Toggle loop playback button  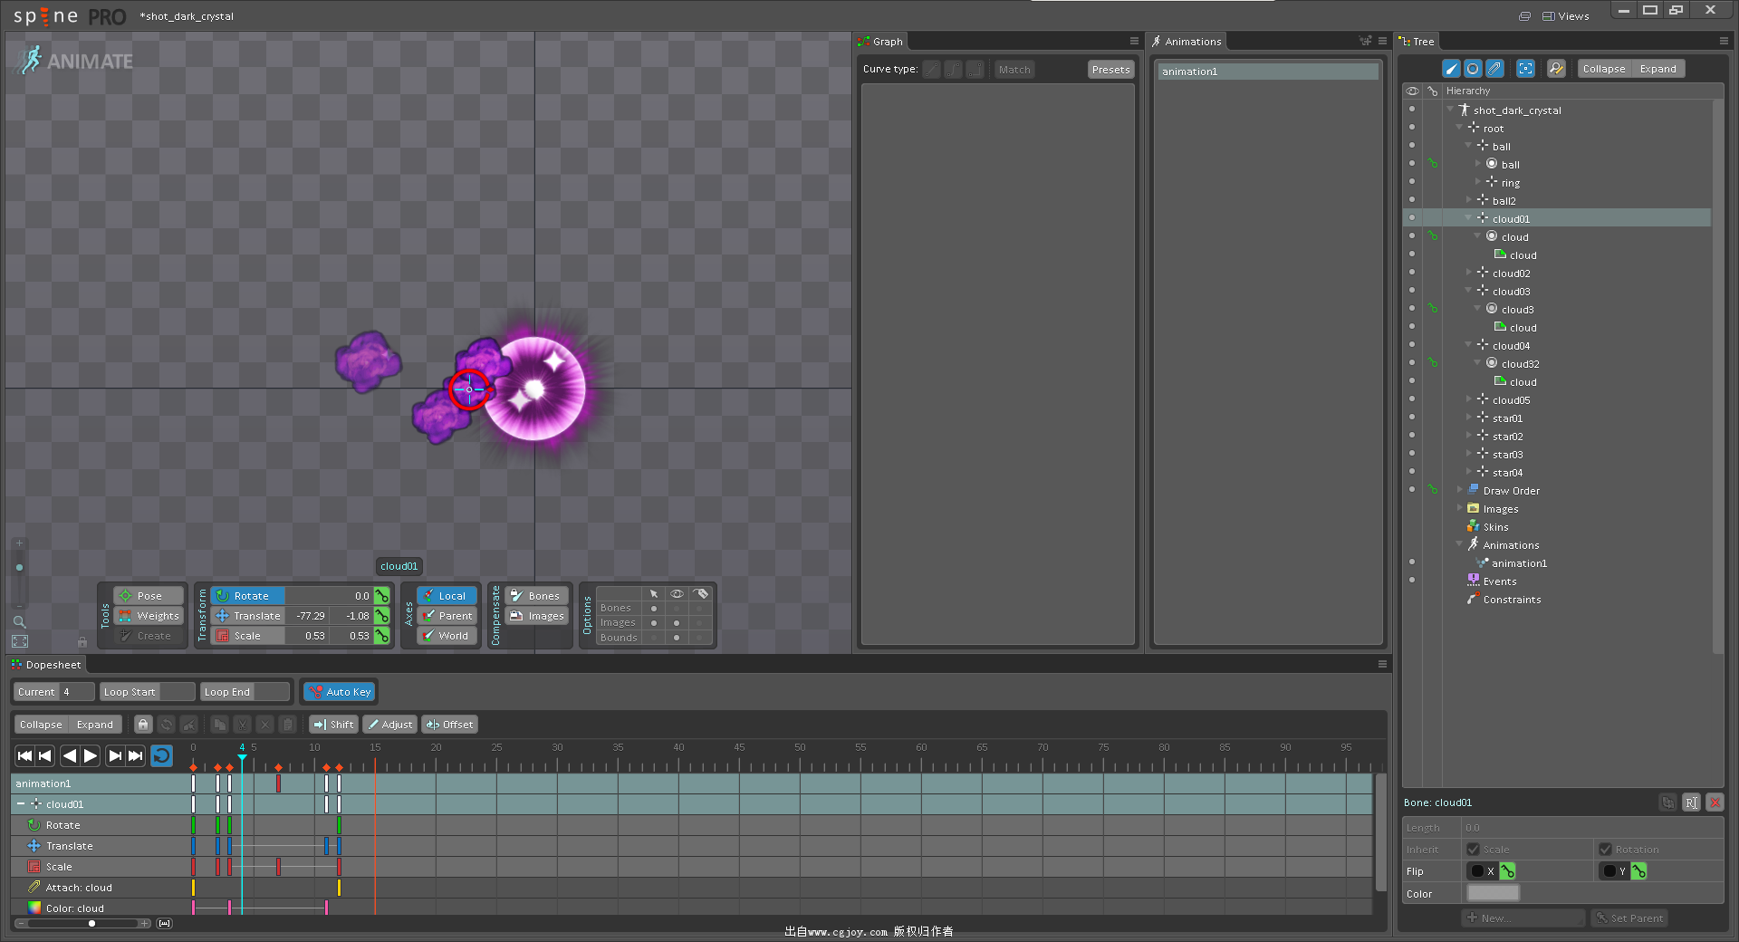coord(161,755)
